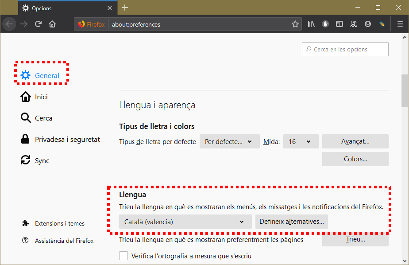Bookmark this page with the star icon
The height and width of the screenshot is (265, 409).
(295, 24)
